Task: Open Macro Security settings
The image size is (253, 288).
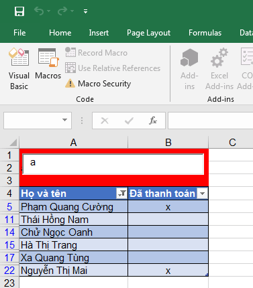Action: coord(98,84)
